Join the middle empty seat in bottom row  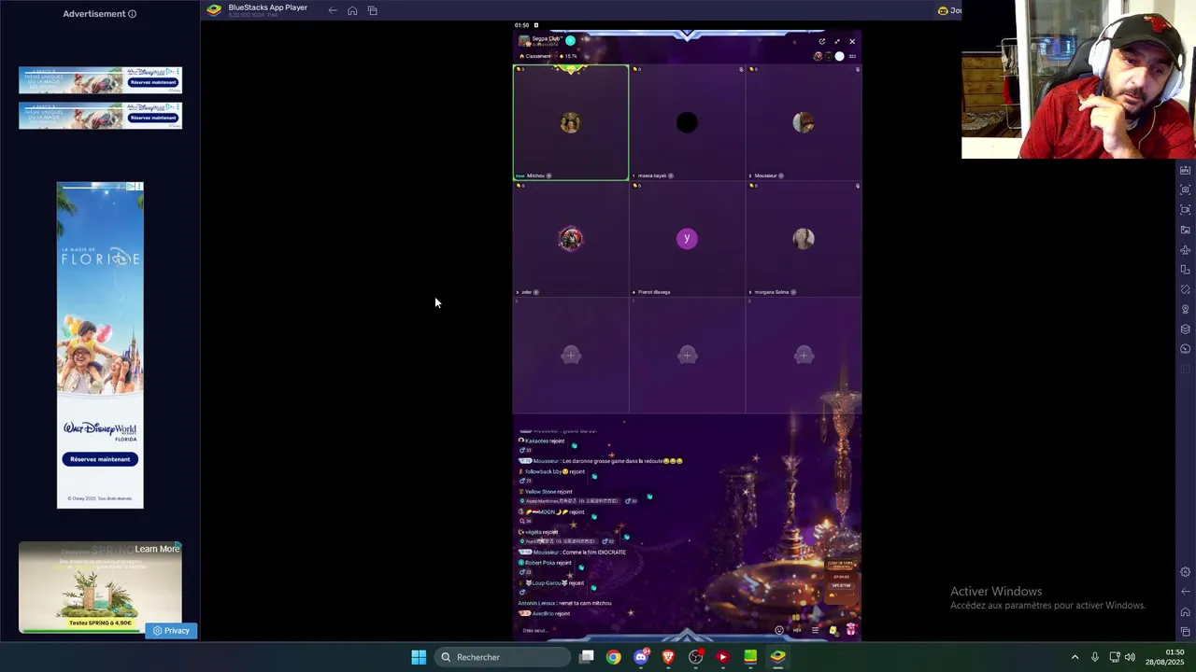coord(687,356)
